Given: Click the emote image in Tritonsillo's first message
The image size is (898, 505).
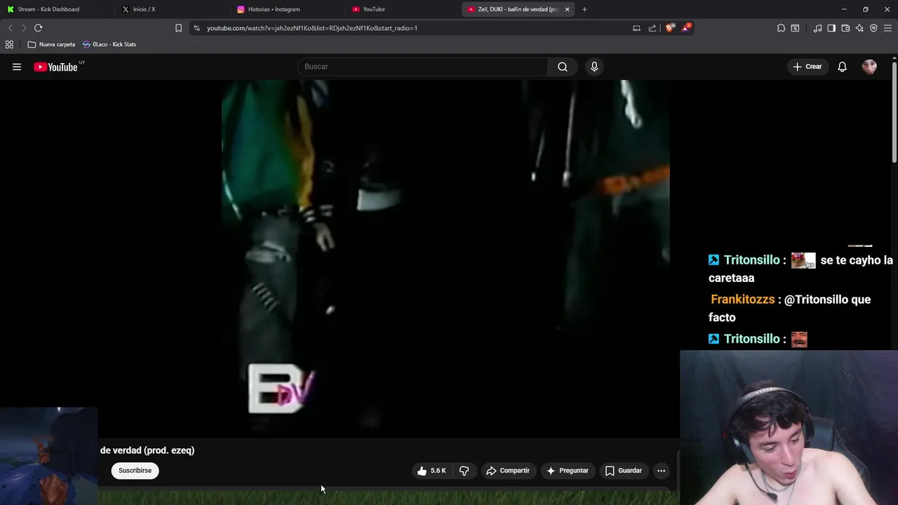Looking at the screenshot, I should pyautogui.click(x=803, y=260).
